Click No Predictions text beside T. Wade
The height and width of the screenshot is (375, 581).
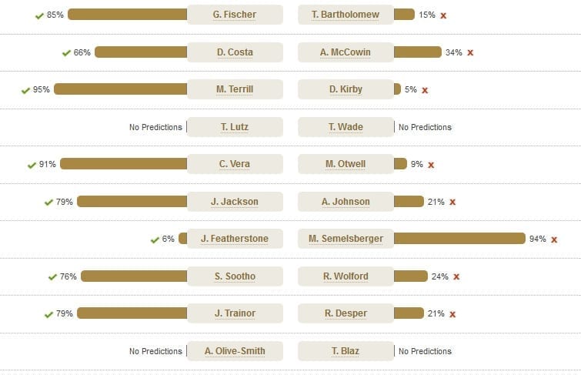click(x=425, y=127)
